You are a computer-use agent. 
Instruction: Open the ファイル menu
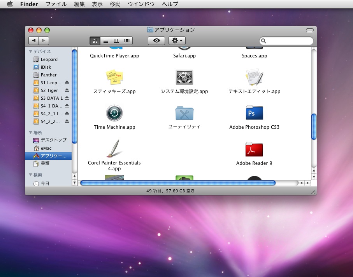click(56, 4)
